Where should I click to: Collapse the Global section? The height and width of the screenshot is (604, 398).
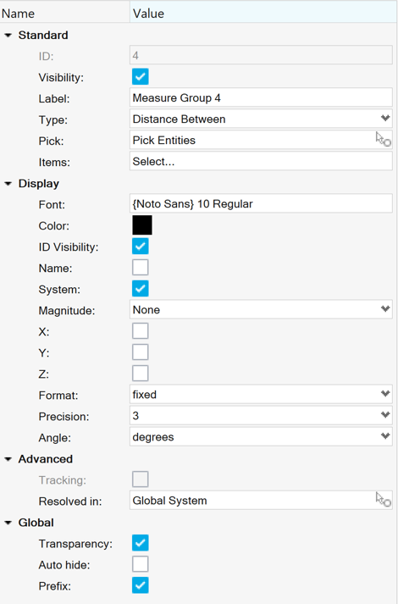(8, 523)
